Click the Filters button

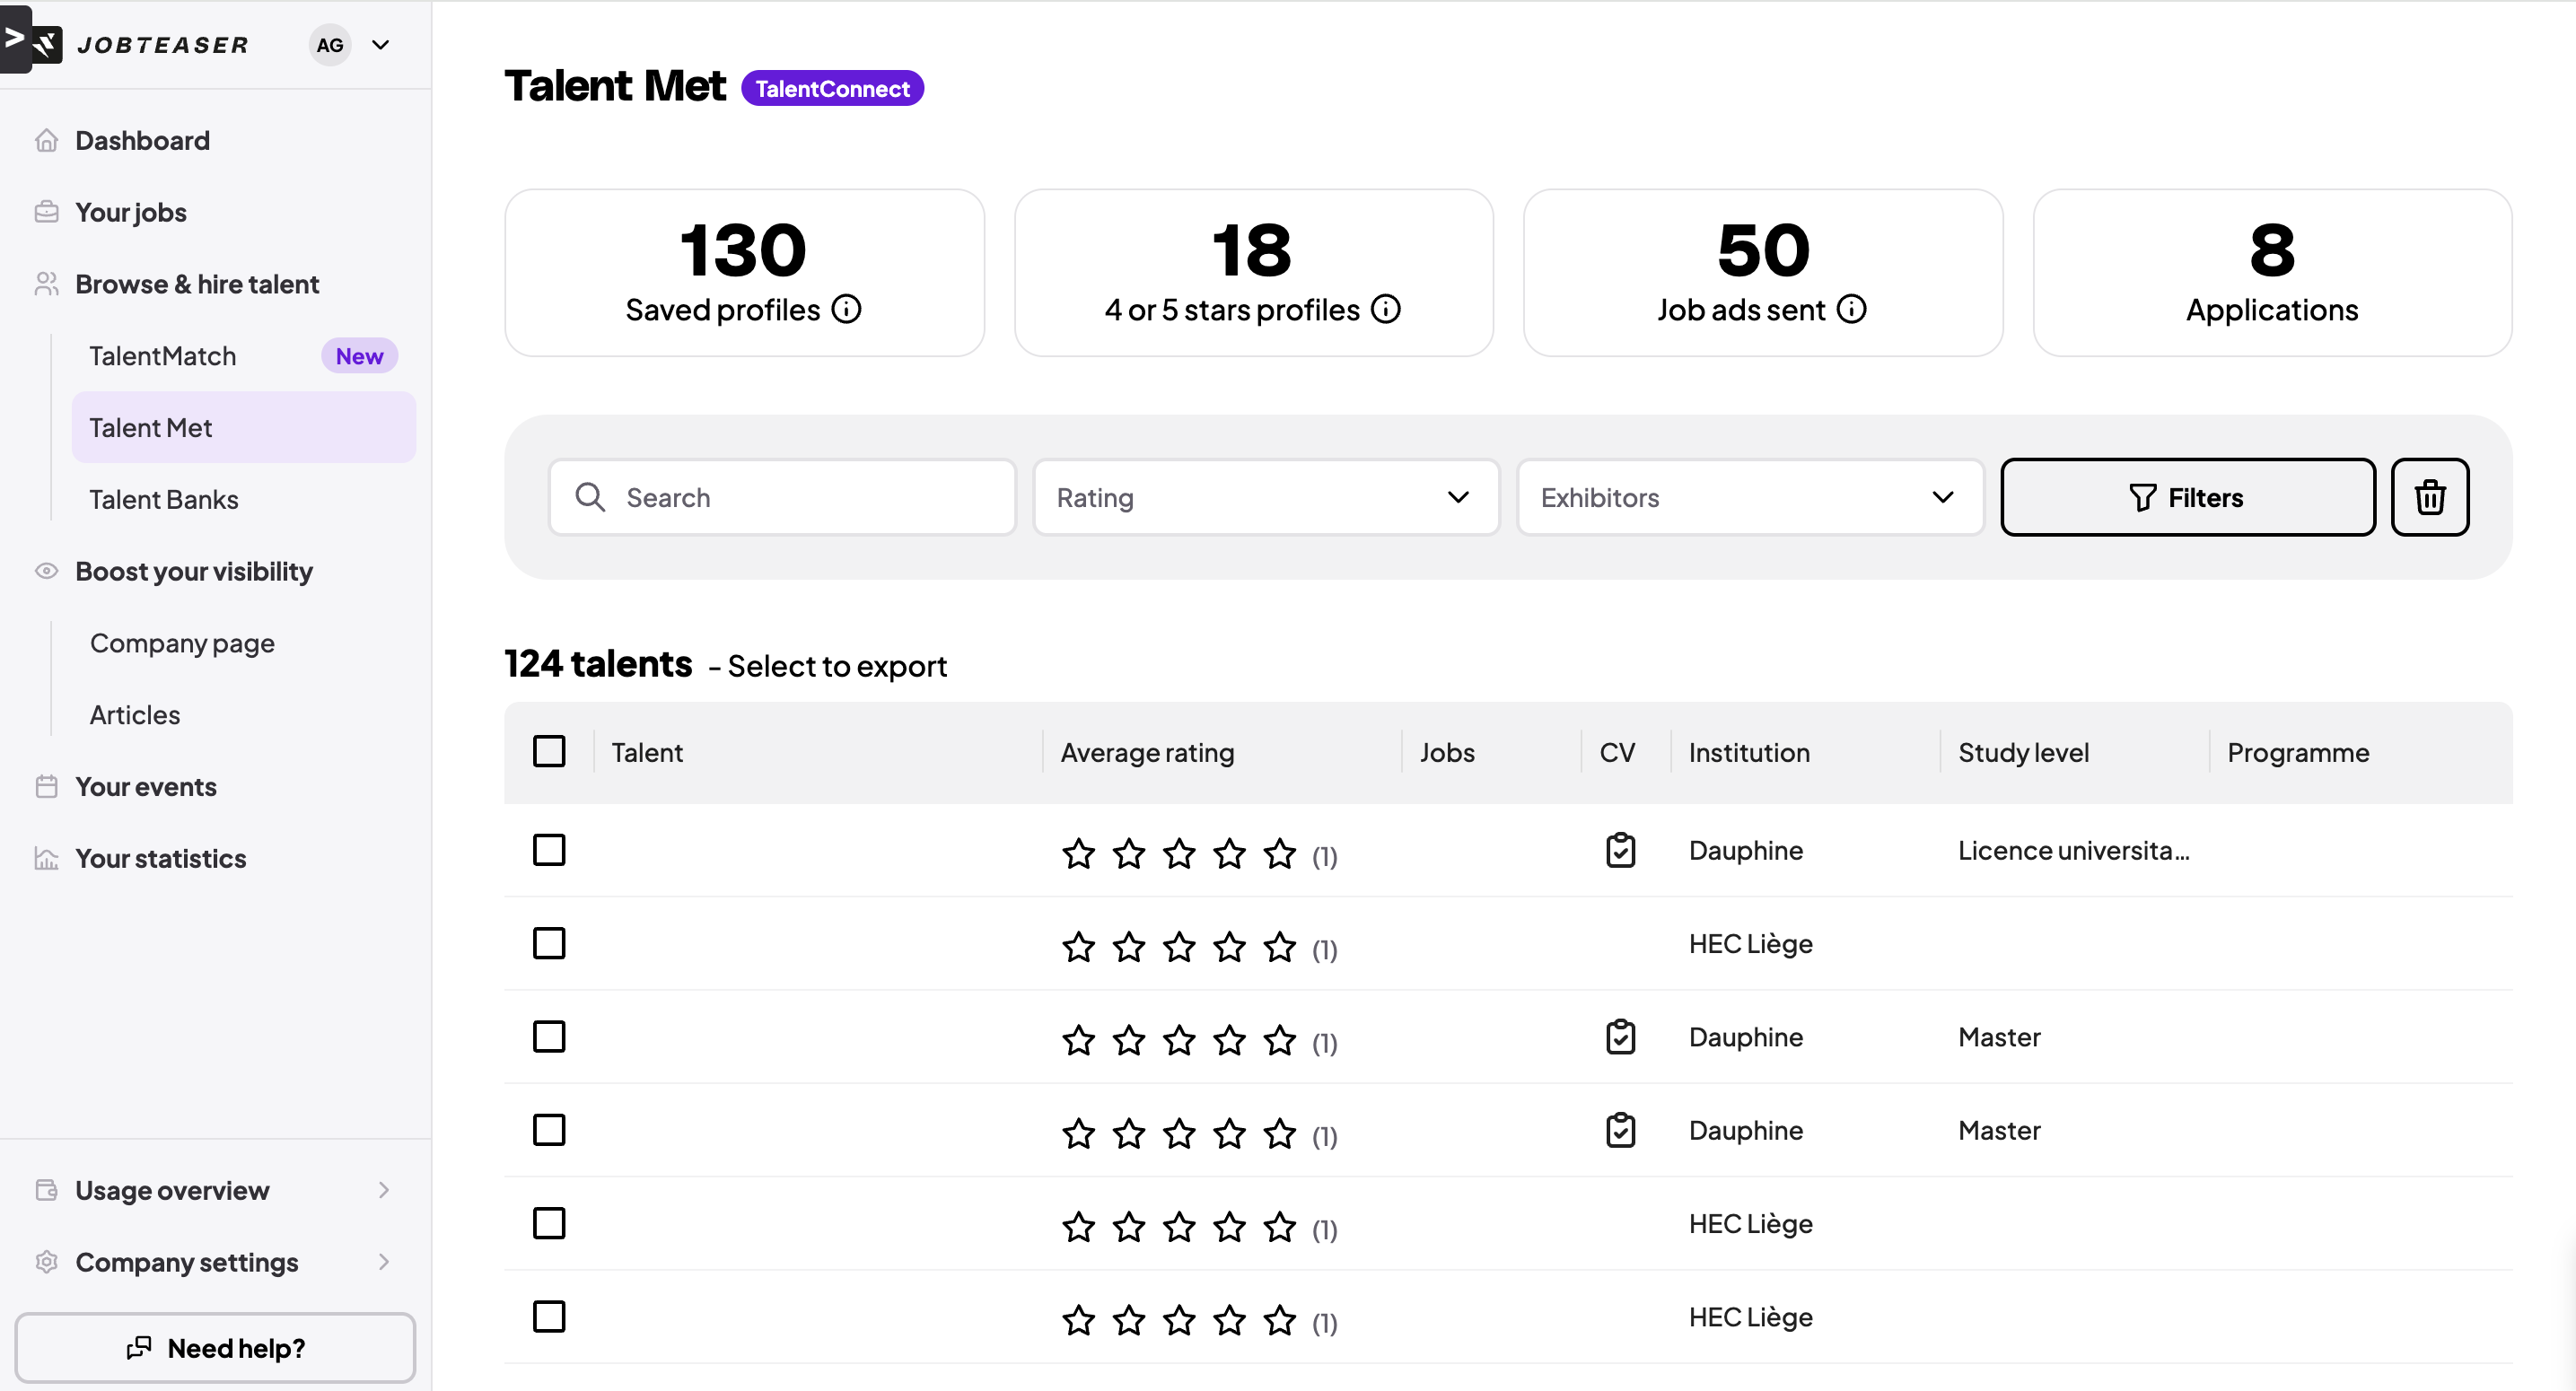coord(2187,497)
